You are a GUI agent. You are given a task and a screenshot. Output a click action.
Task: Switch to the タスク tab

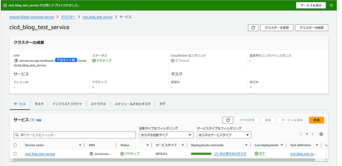click(39, 104)
